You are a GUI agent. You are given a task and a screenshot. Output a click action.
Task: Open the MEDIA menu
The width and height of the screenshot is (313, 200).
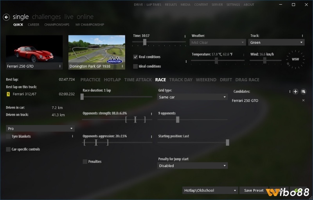(185, 5)
